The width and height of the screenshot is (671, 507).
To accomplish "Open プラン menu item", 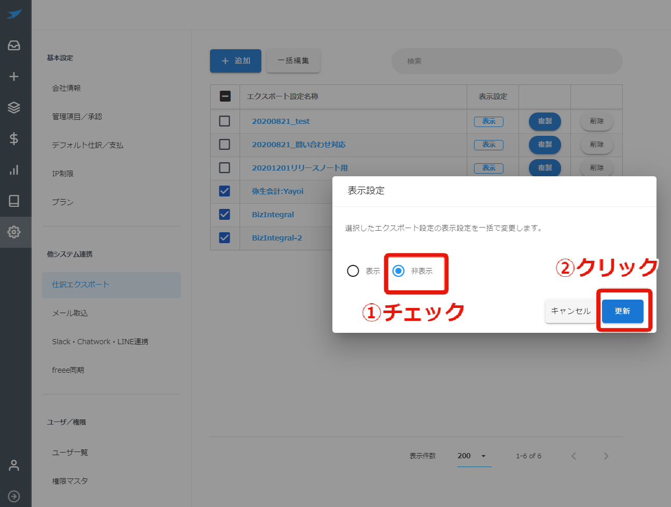I will click(x=63, y=202).
